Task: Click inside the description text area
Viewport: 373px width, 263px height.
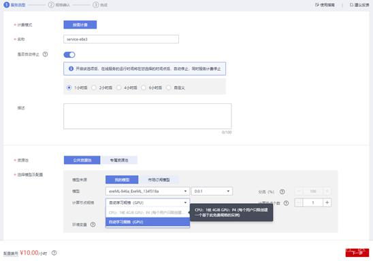Action: [x=148, y=116]
